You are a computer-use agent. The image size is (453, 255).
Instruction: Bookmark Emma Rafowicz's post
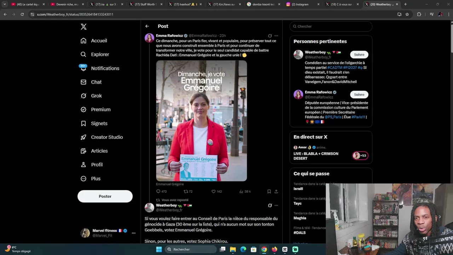click(269, 192)
